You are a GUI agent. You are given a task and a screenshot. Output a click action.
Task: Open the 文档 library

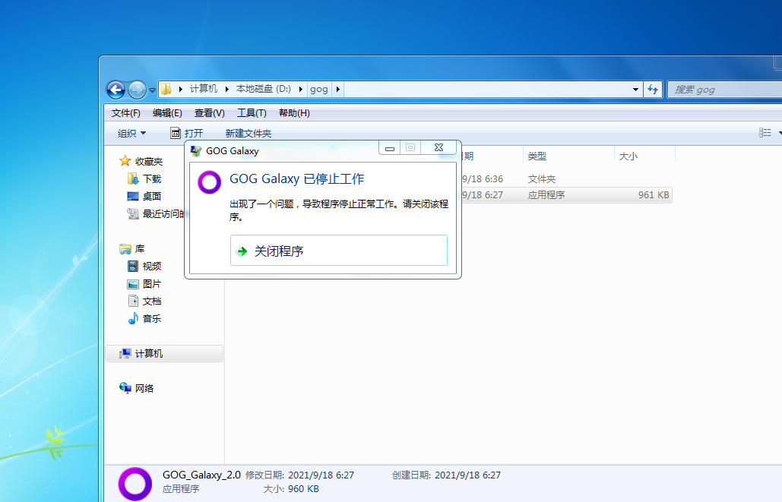[x=144, y=301]
